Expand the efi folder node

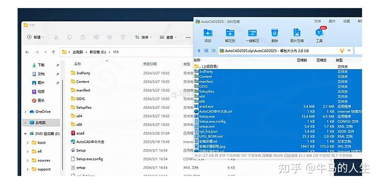coord(28,151)
